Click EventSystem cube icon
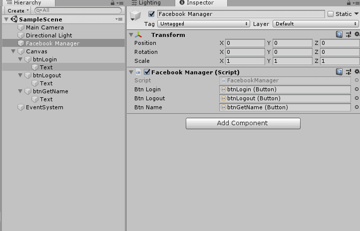Image resolution: width=360 pixels, height=231 pixels. [x=21, y=107]
